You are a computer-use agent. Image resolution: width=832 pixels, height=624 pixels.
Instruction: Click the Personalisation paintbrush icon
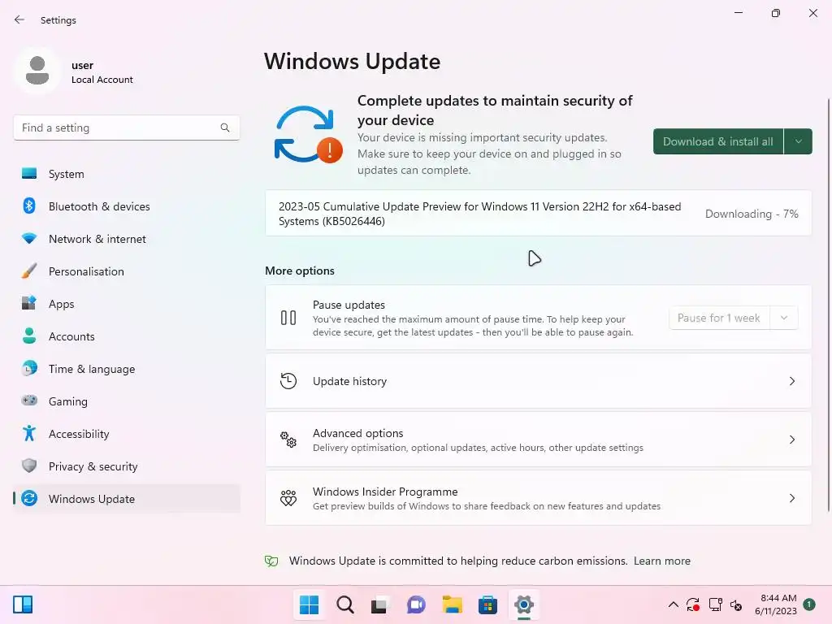point(29,271)
